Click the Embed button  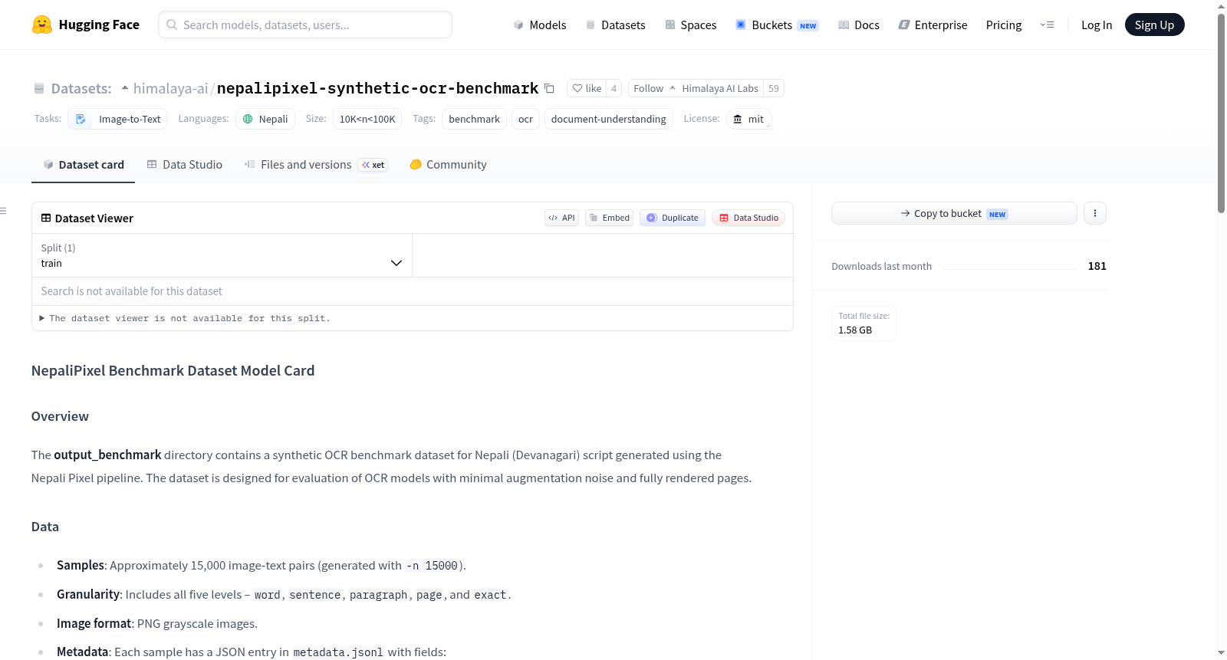(610, 218)
